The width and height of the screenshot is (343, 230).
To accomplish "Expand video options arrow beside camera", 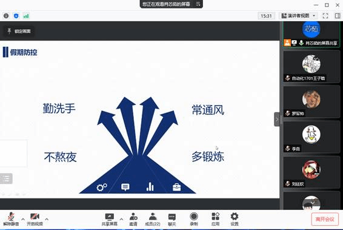I will [x=47, y=219].
